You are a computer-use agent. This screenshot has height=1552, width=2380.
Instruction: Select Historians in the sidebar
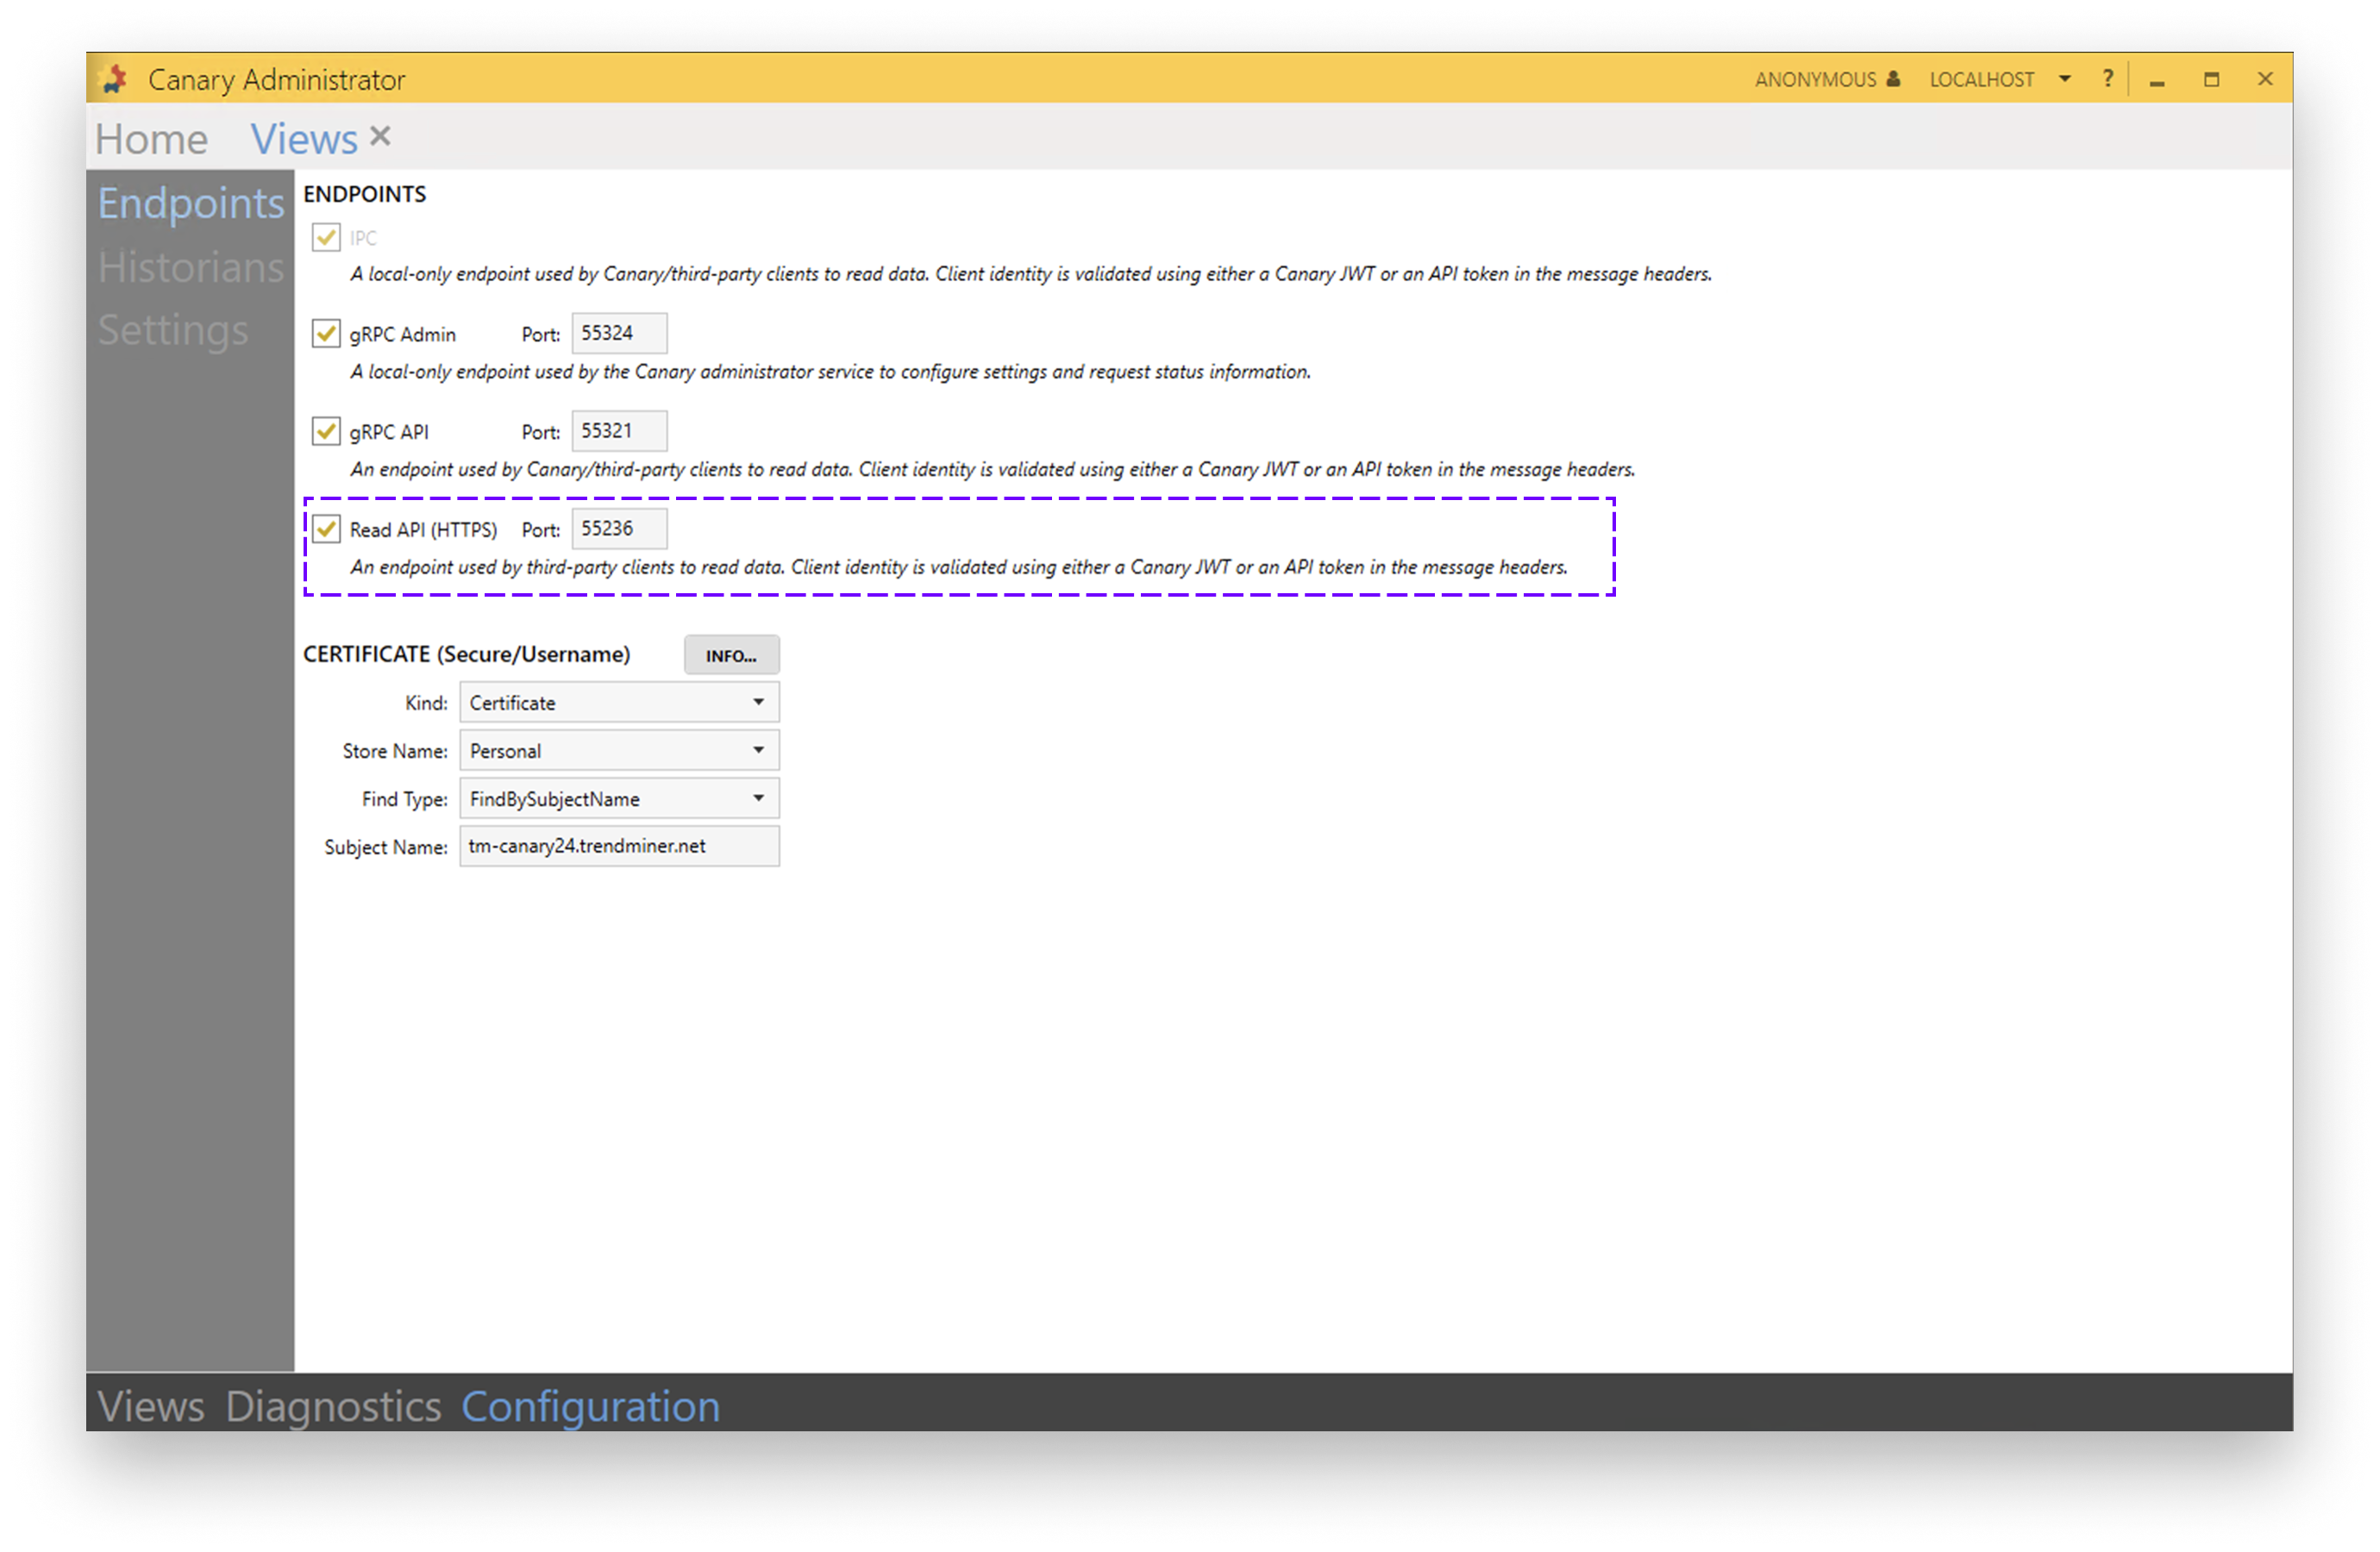point(189,267)
